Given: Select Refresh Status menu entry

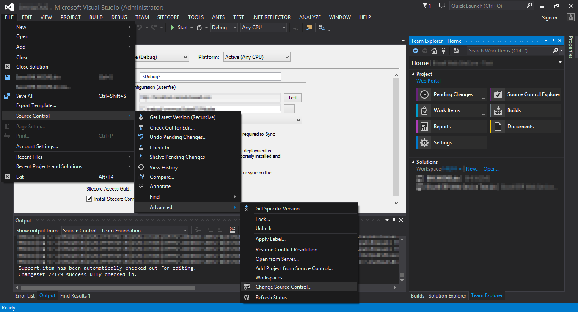Looking at the screenshot, I should pyautogui.click(x=299, y=298).
